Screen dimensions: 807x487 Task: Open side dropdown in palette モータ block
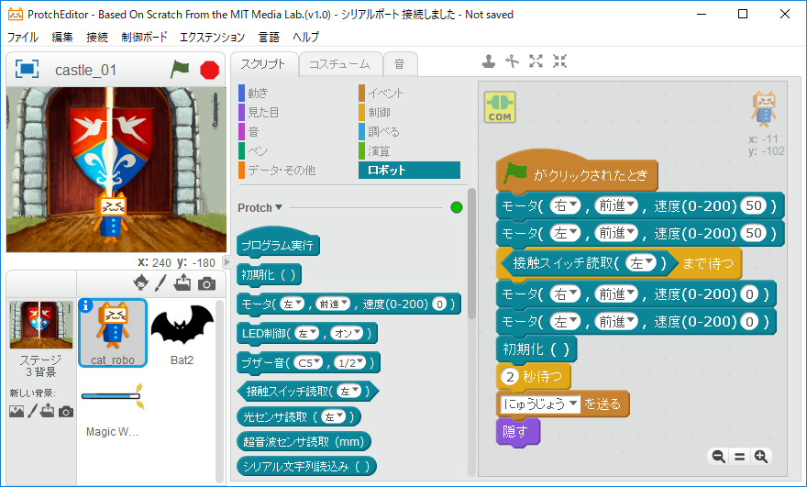coord(293,304)
